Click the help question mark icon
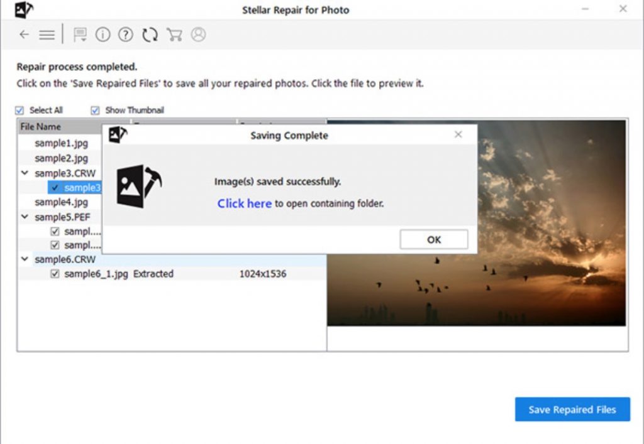Image resolution: width=644 pixels, height=444 pixels. click(126, 35)
